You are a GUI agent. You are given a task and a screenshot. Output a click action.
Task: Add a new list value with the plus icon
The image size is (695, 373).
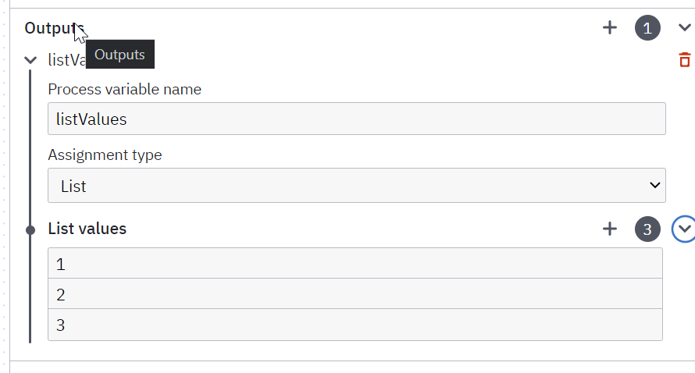610,229
